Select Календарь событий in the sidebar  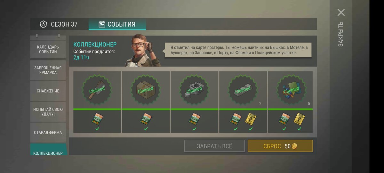pyautogui.click(x=48, y=49)
